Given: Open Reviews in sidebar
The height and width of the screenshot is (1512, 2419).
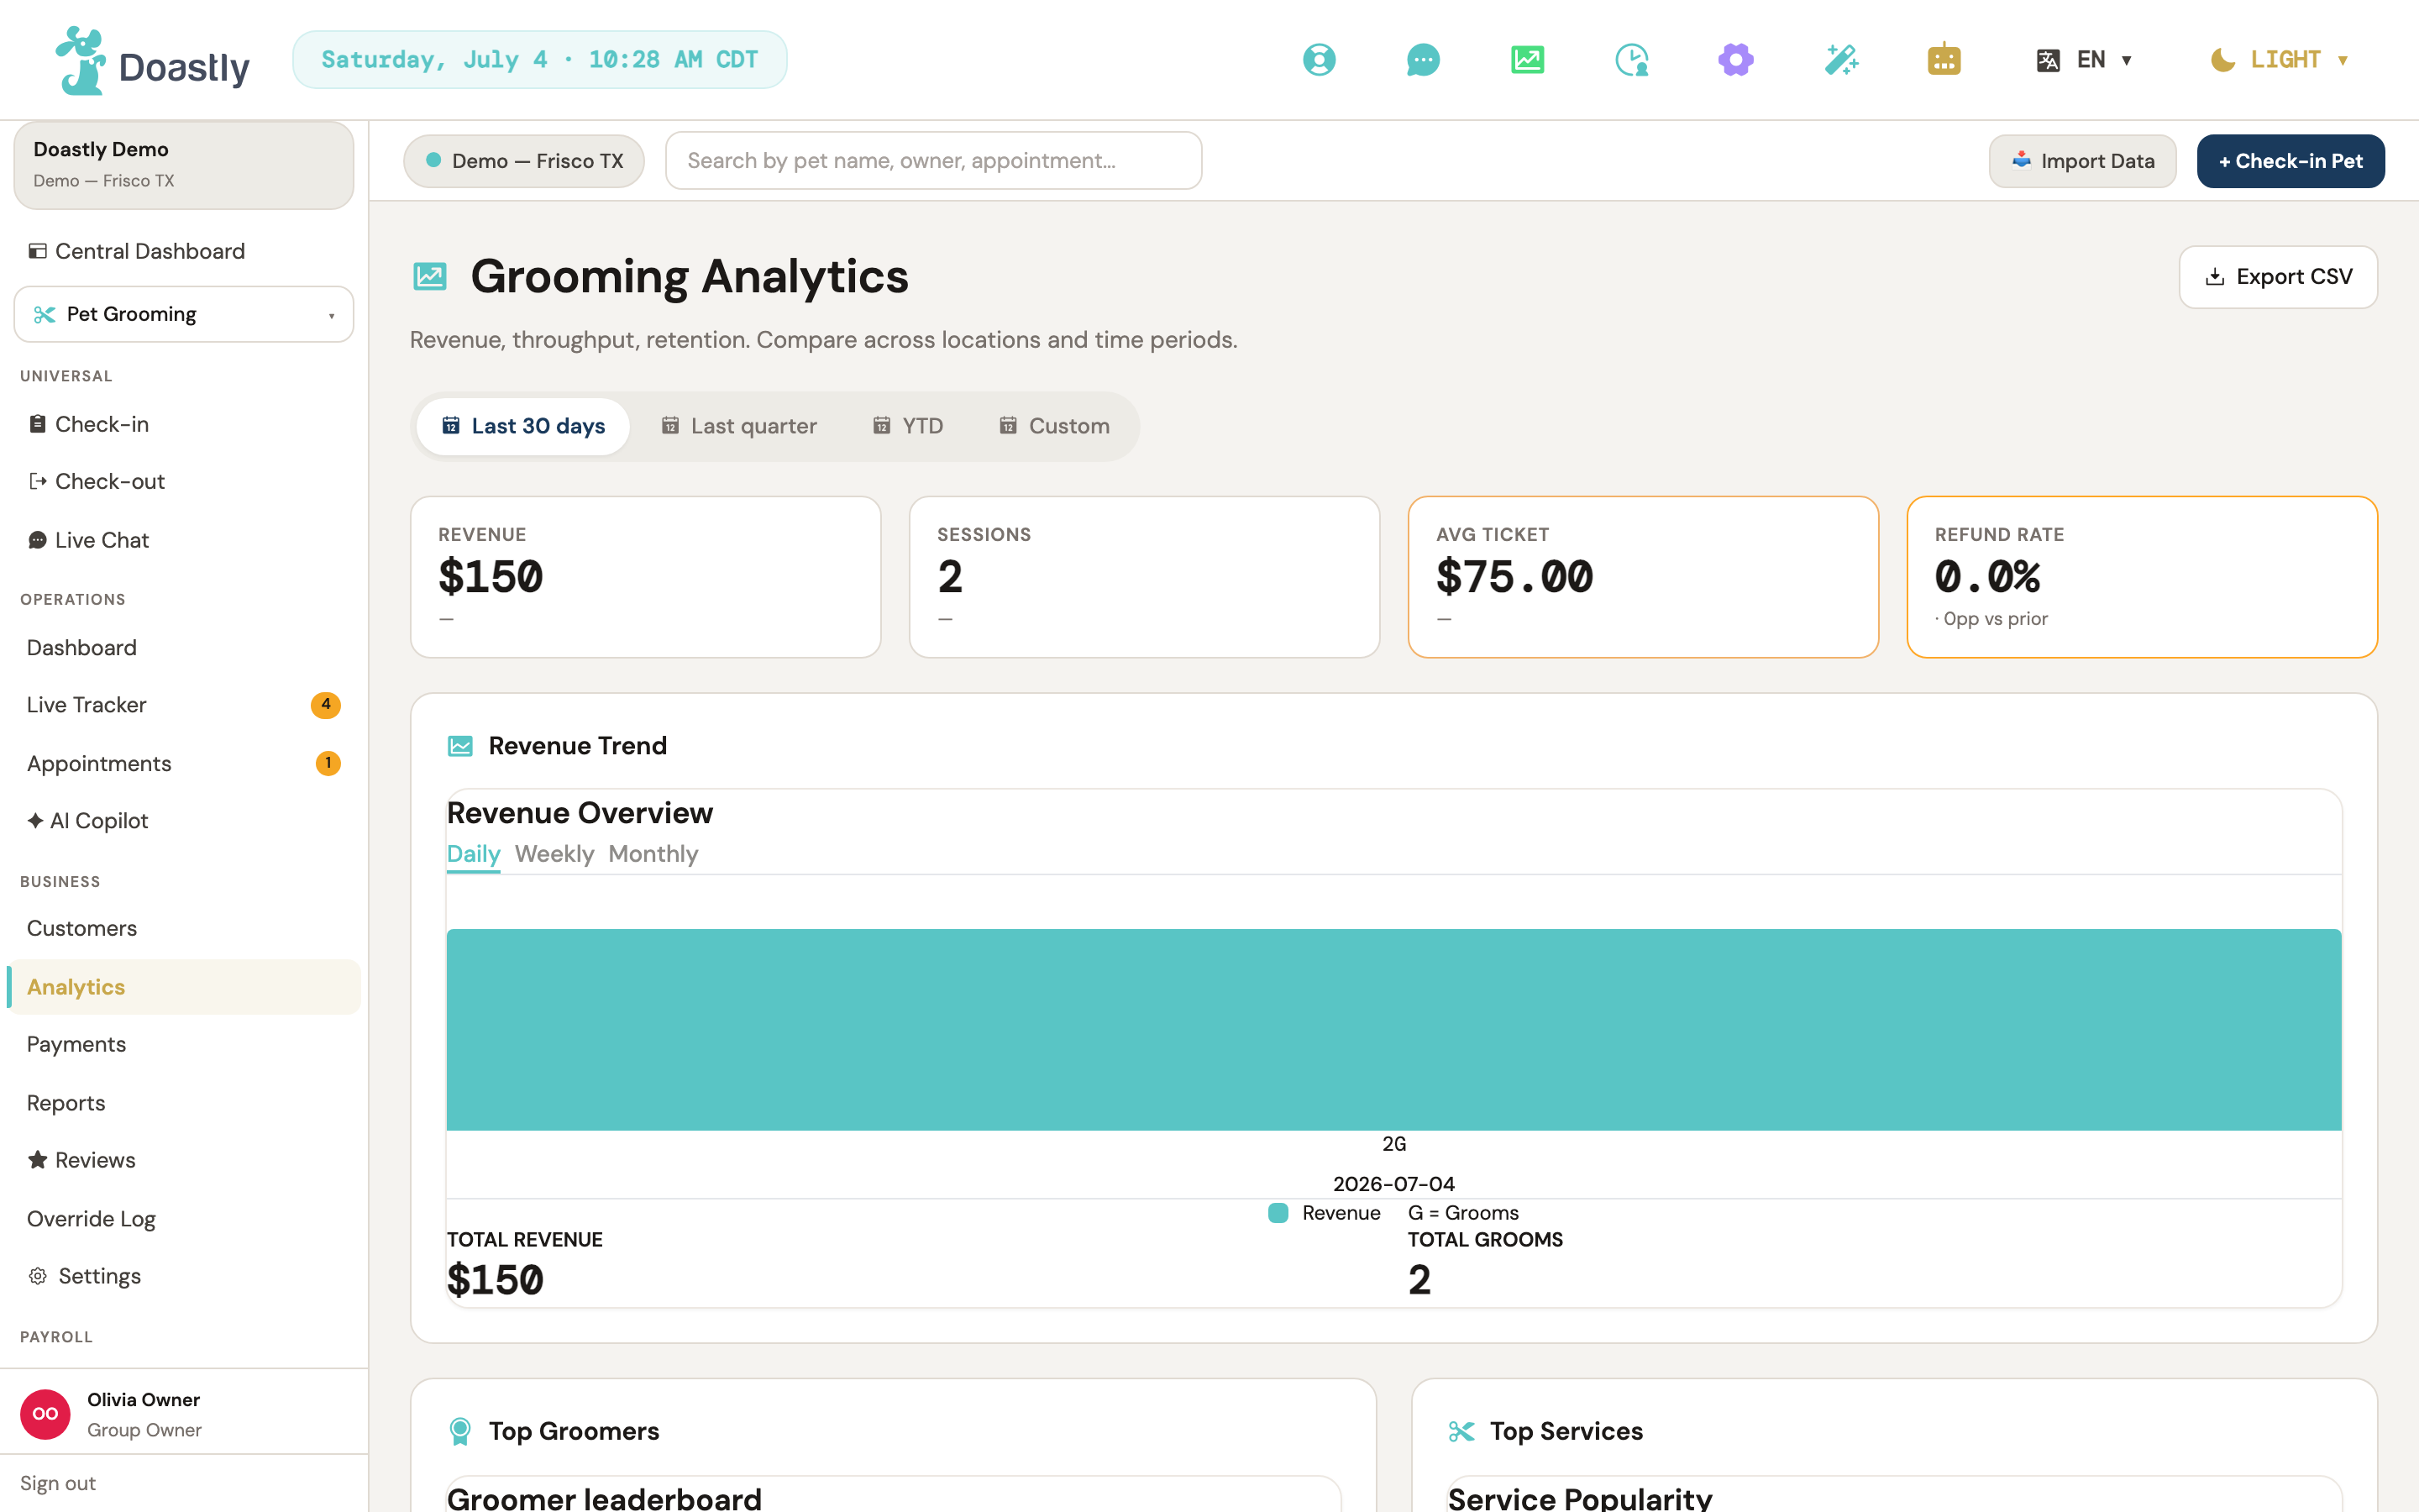Looking at the screenshot, I should [184, 1160].
